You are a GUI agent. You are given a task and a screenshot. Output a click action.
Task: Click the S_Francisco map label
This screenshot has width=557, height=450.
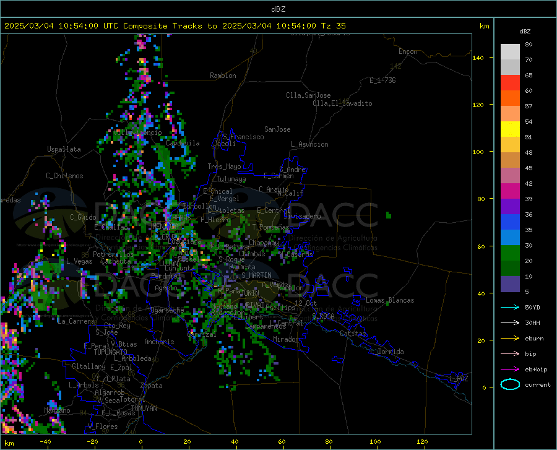pos(243,137)
